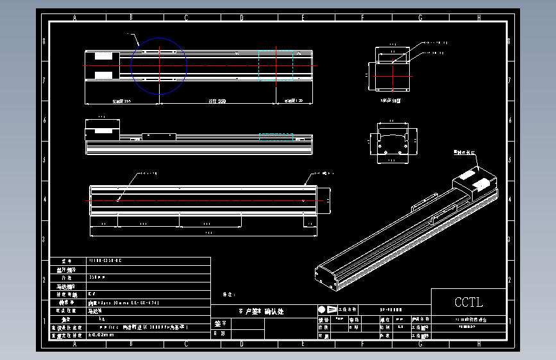Screen dimensions: 556x360
Task: Click the isometric 3D view of the linear module
Action: point(407,229)
